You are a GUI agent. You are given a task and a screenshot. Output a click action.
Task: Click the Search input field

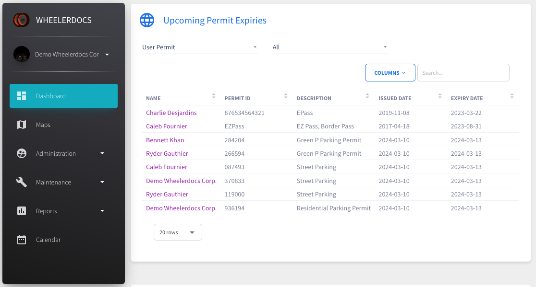click(463, 73)
